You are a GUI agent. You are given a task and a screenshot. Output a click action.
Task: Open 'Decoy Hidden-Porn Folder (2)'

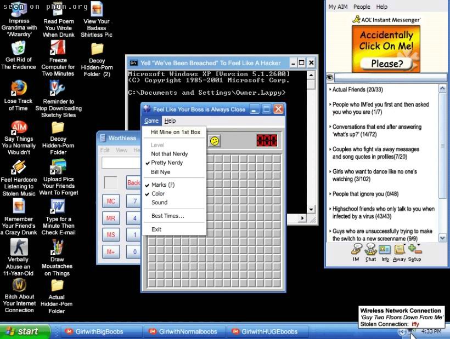tap(97, 60)
